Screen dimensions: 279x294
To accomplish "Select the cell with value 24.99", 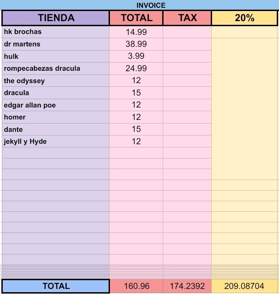I will (136, 68).
